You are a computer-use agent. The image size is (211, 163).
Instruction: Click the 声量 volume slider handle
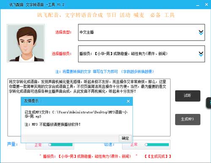point(50,145)
